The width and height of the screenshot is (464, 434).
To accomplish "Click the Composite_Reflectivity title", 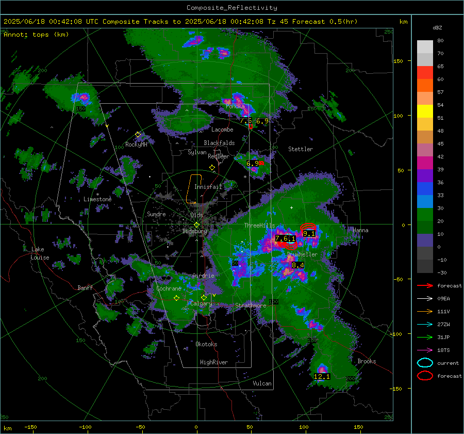I will coord(231,8).
